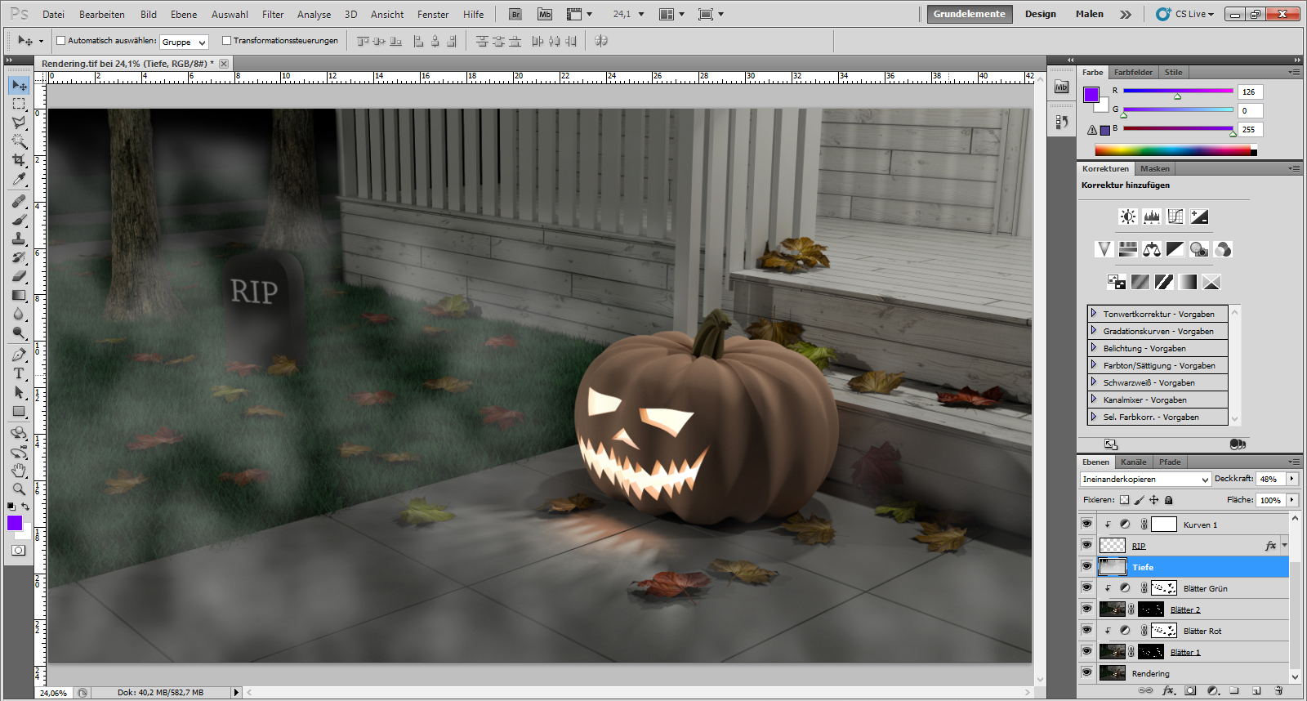Select the Grundelemente workspace button
This screenshot has width=1307, height=701.
tap(970, 14)
